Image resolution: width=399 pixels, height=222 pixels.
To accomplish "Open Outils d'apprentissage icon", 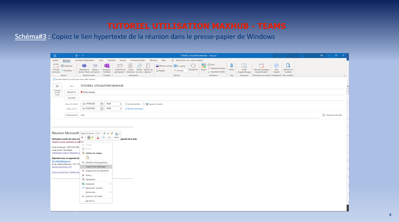I will (244, 66).
